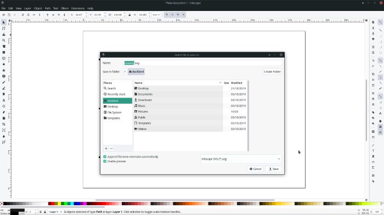Flip selection vertically
384x215 pixels.
(x=39, y=15)
